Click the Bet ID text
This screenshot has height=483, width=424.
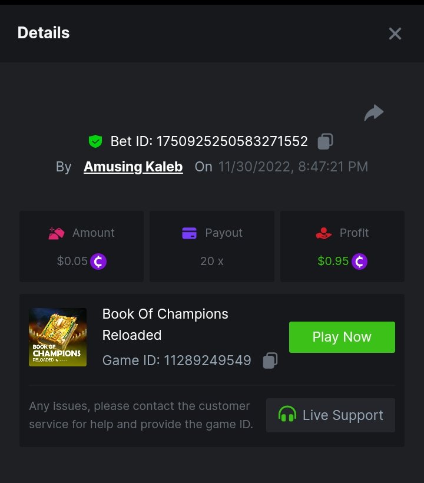click(x=209, y=141)
